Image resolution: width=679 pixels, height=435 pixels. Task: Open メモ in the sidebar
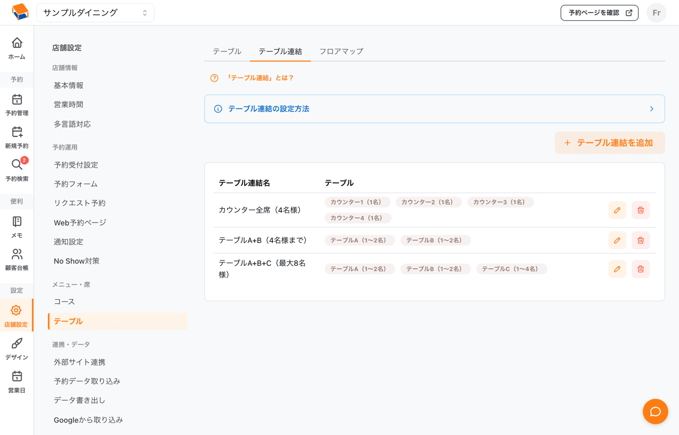(17, 227)
